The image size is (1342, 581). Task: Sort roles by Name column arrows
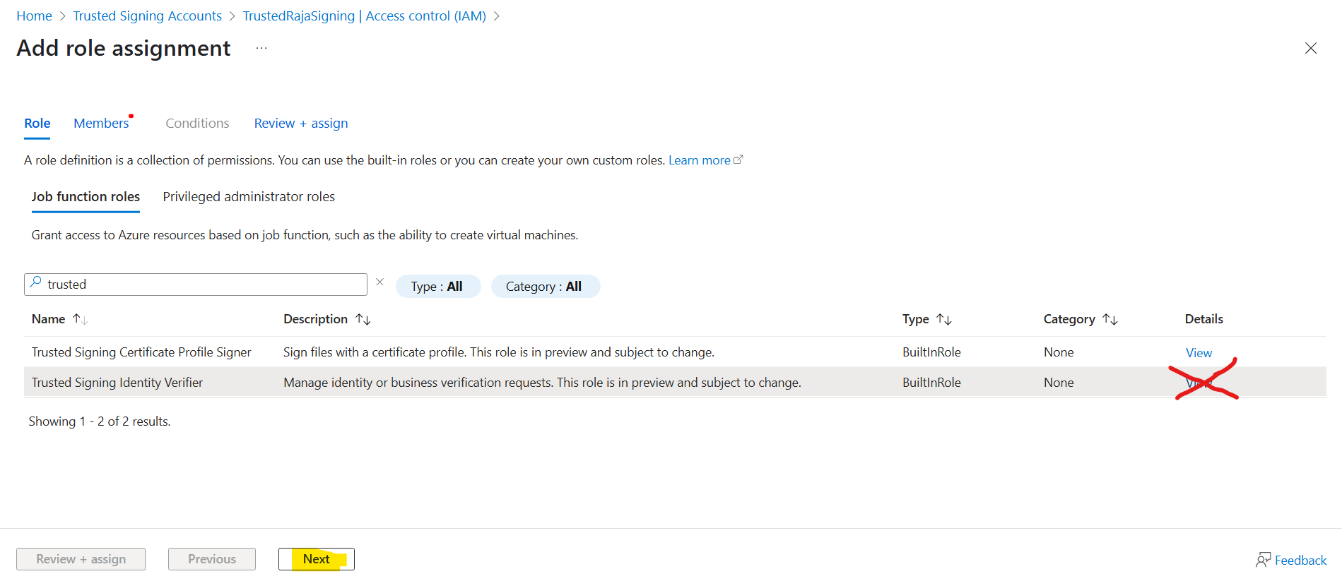80,319
